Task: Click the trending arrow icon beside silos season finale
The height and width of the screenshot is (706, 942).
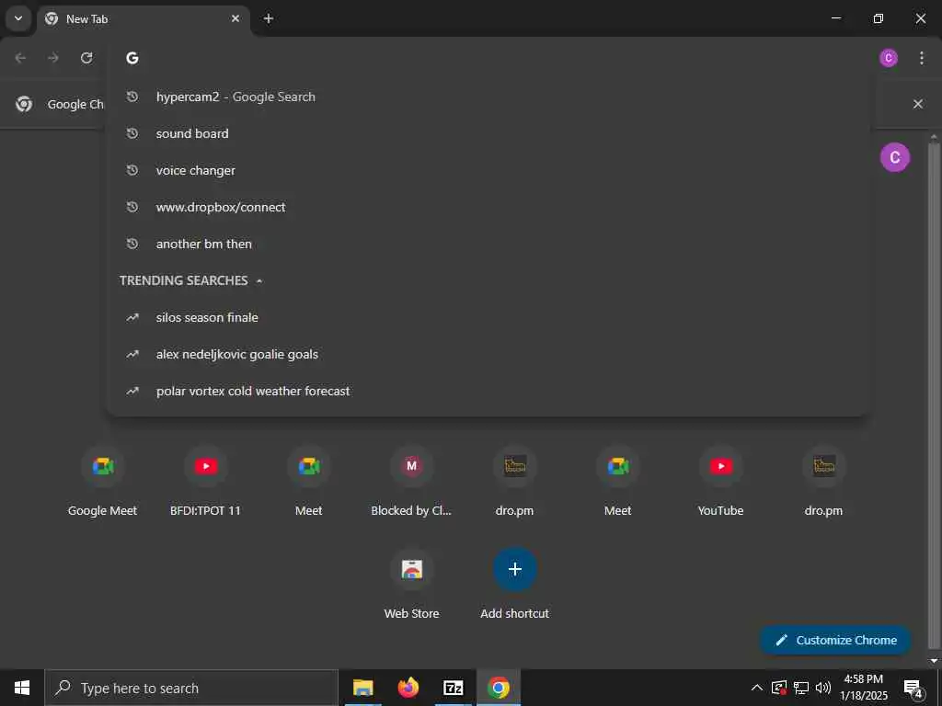Action: [x=132, y=317]
